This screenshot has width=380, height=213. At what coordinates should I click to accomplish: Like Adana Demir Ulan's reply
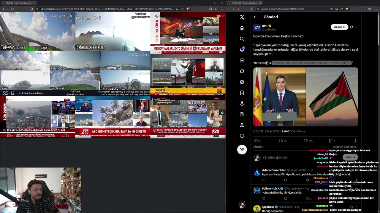pos(307,180)
